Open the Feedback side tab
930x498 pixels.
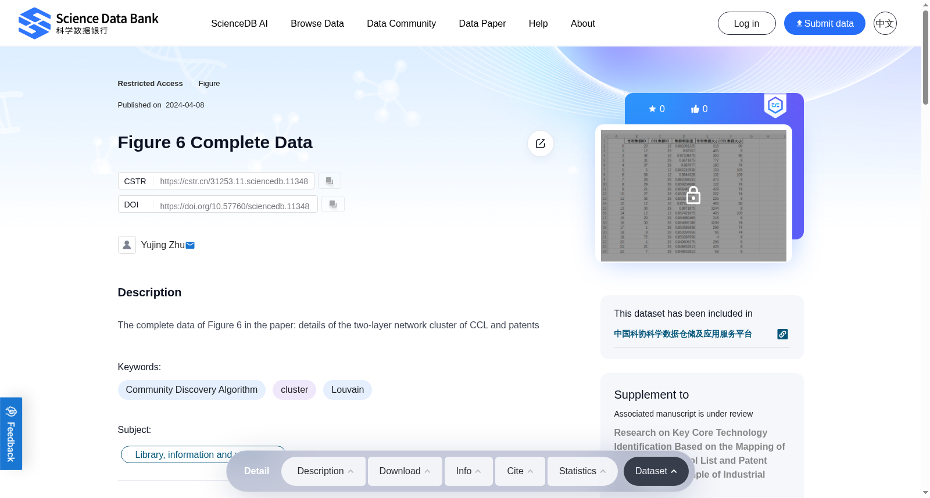point(11,433)
